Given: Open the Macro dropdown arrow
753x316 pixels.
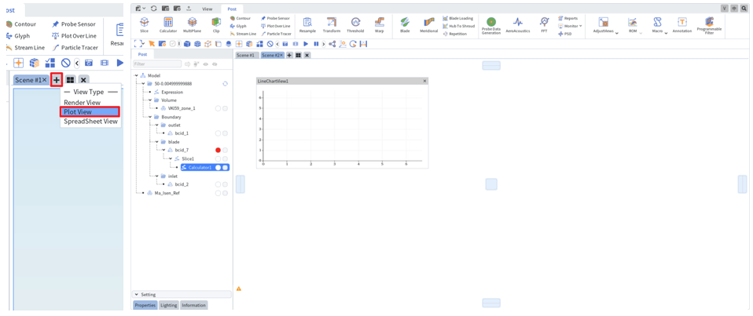Looking at the screenshot, I should 666,33.
